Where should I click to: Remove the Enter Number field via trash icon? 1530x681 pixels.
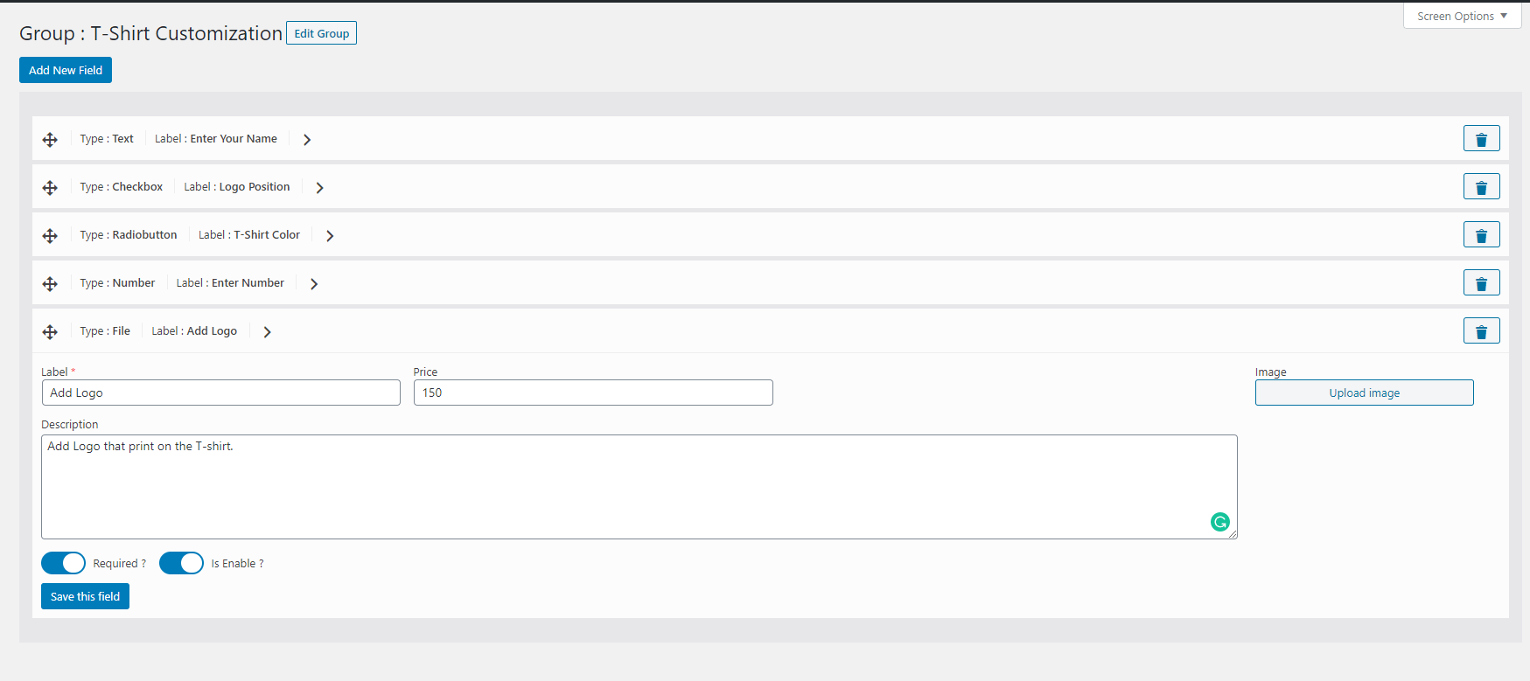point(1481,283)
